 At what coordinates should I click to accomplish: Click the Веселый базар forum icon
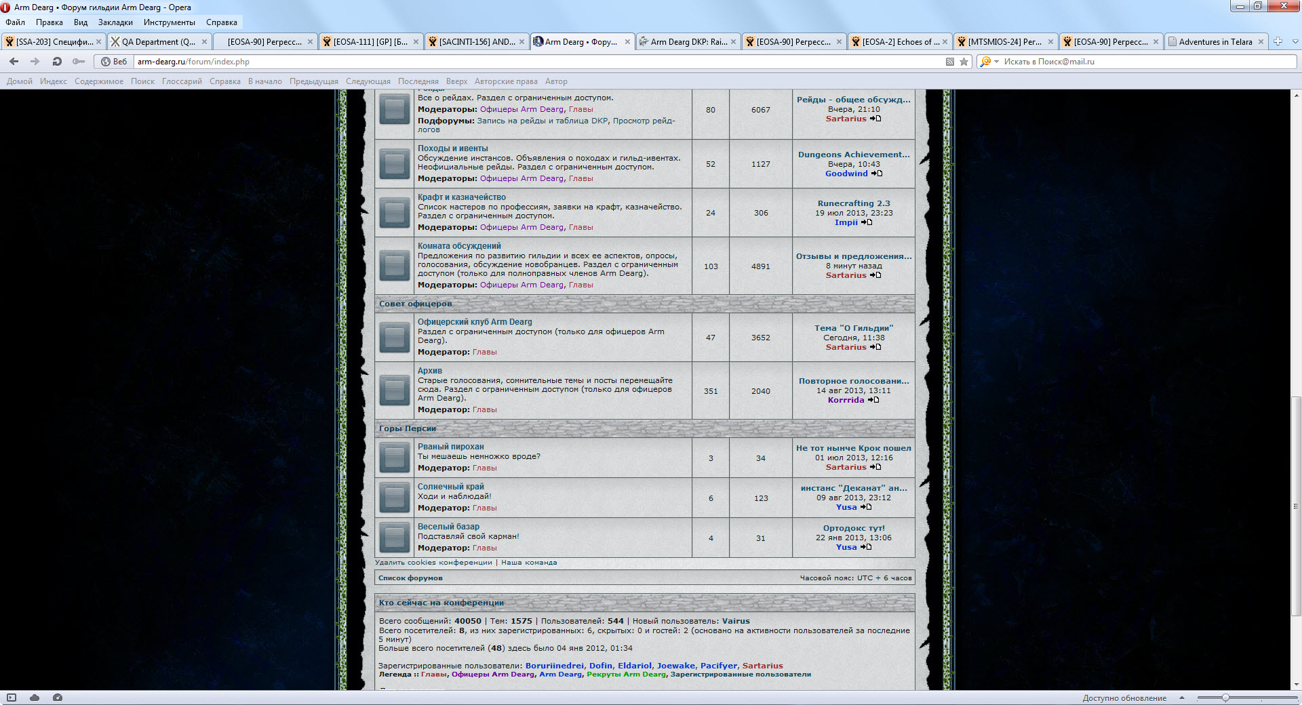coord(394,538)
